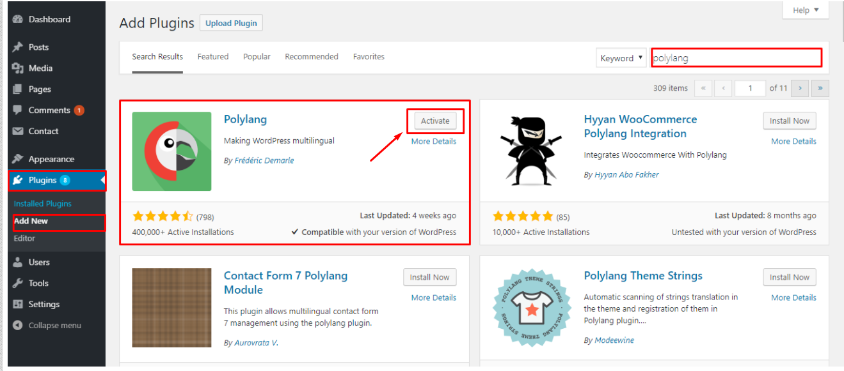Click the '309 items' results count

(671, 88)
